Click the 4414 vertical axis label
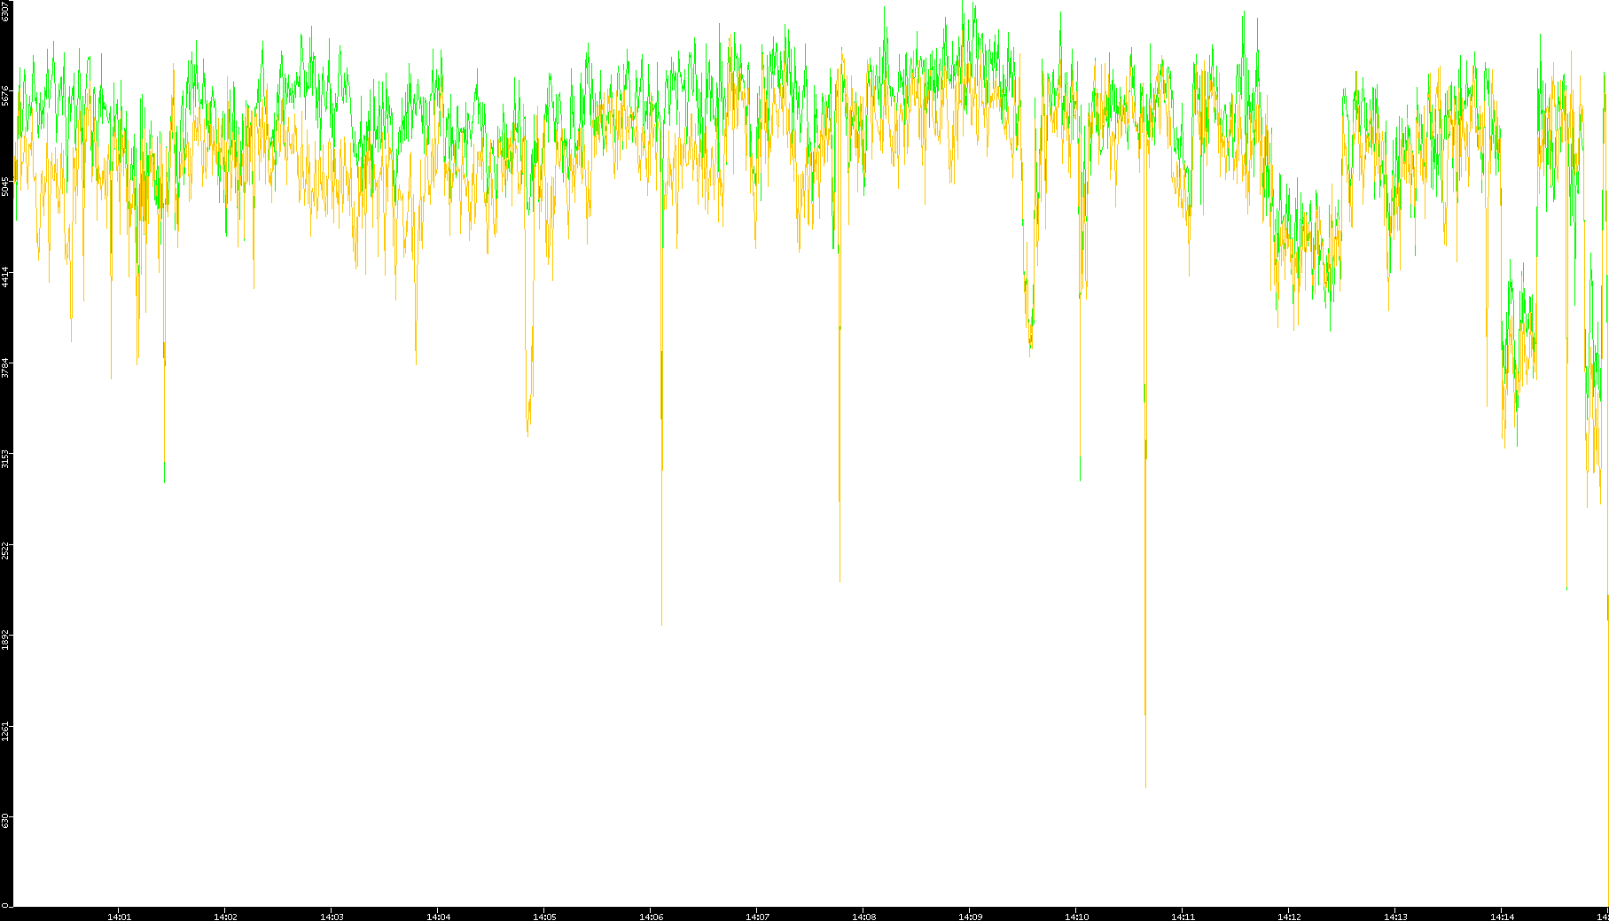This screenshot has height=921, width=1609. click(6, 277)
